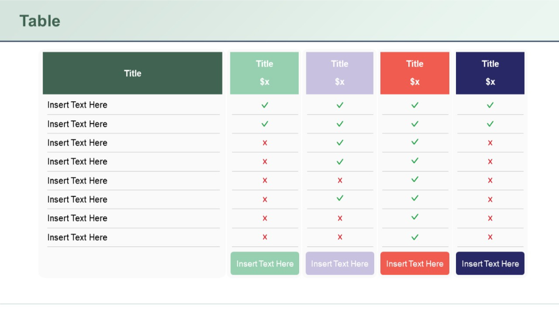Click the slide heading labeled Table
This screenshot has height=314, width=559.
(40, 21)
